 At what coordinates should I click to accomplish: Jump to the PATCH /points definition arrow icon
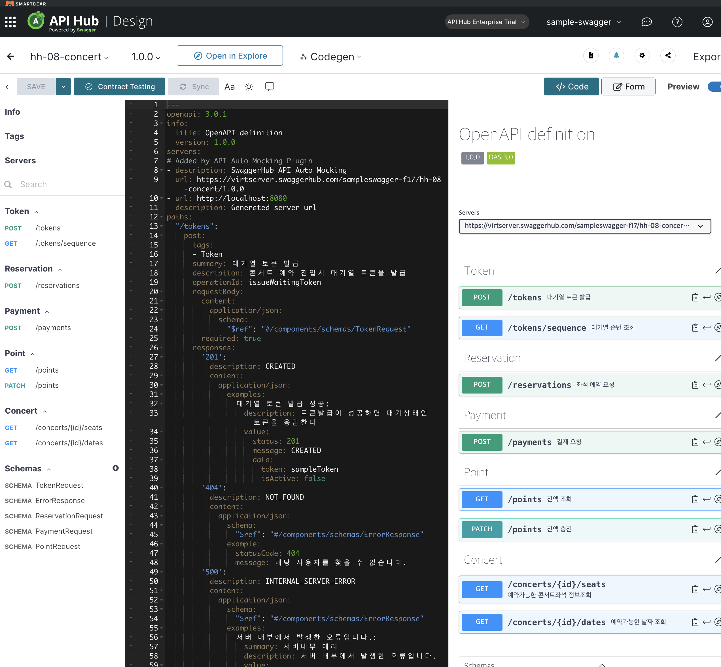[x=707, y=529]
